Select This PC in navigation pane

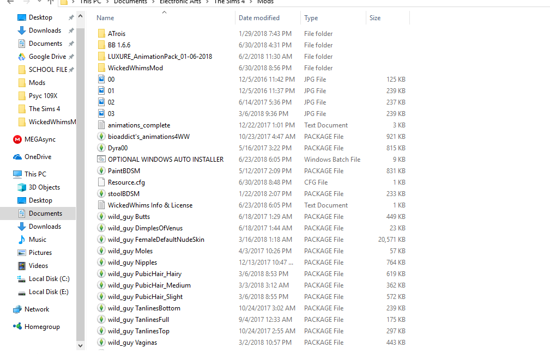point(35,174)
